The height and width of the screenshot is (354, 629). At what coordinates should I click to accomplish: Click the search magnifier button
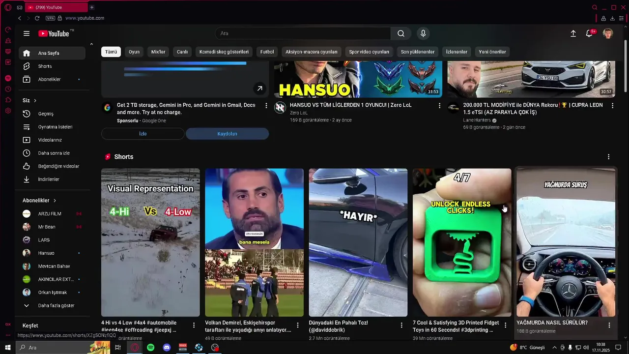pyautogui.click(x=401, y=33)
